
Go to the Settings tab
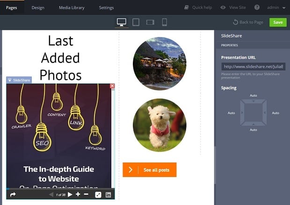106,7
